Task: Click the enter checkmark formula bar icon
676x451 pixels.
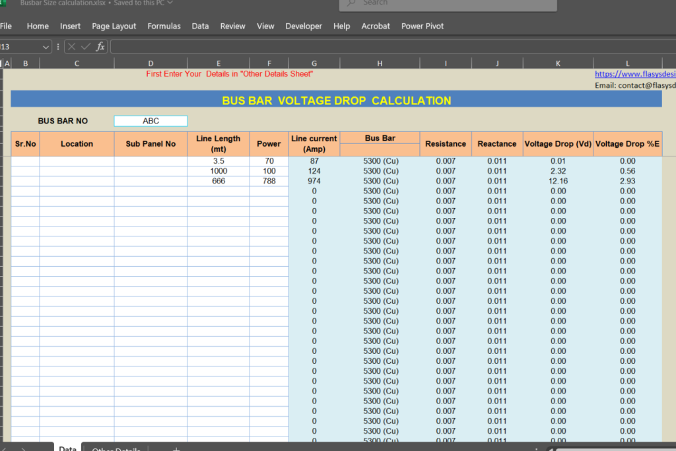Action: click(x=86, y=47)
